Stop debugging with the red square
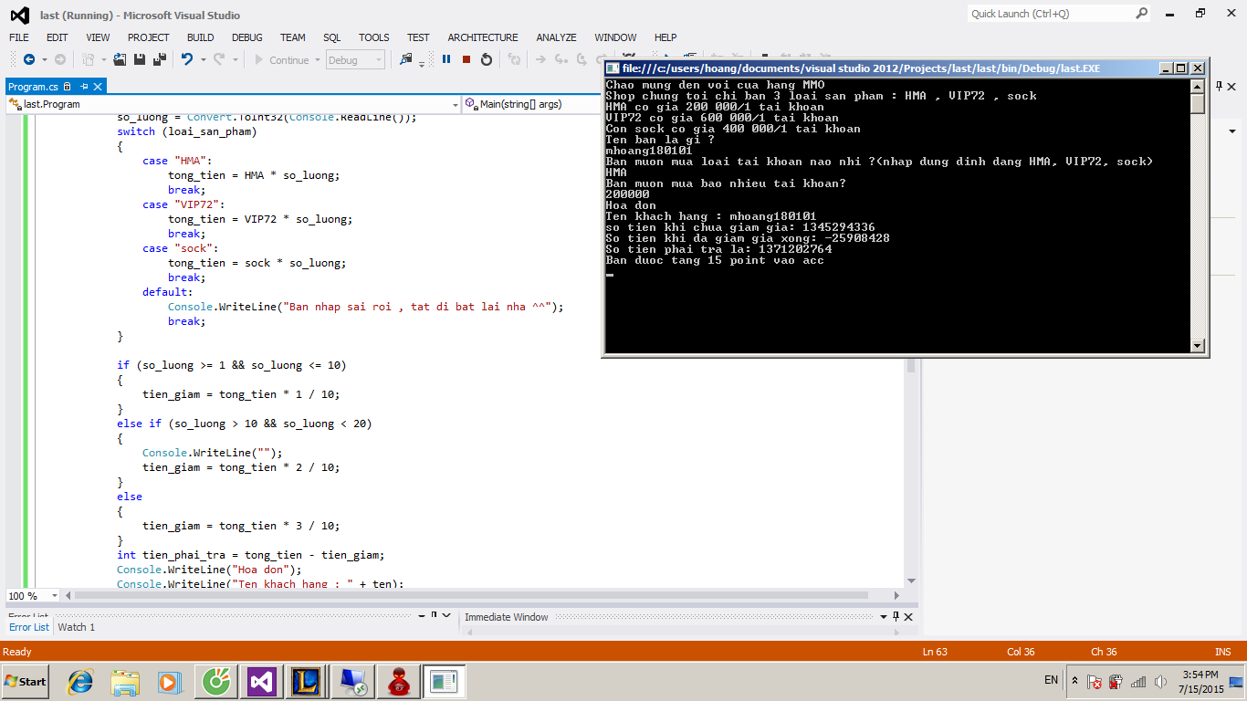The image size is (1247, 701). tap(466, 59)
